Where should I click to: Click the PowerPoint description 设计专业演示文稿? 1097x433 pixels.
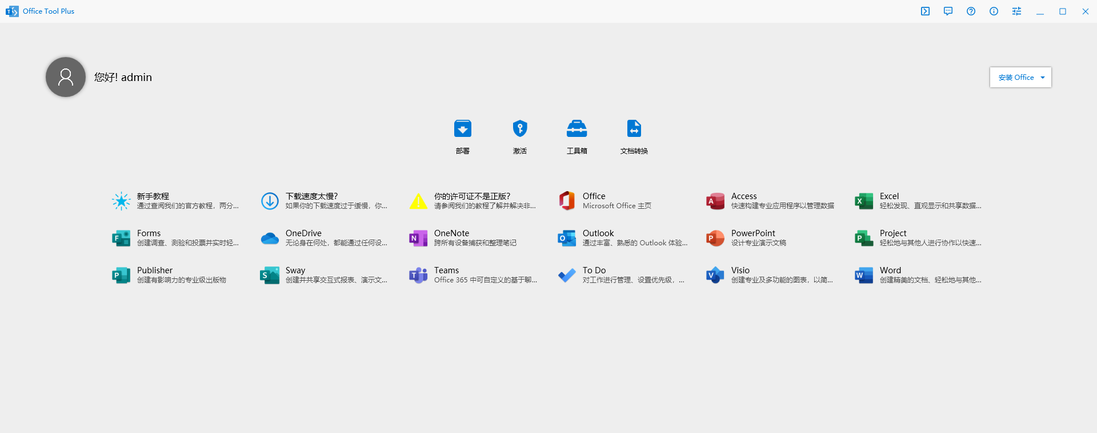pyautogui.click(x=759, y=243)
